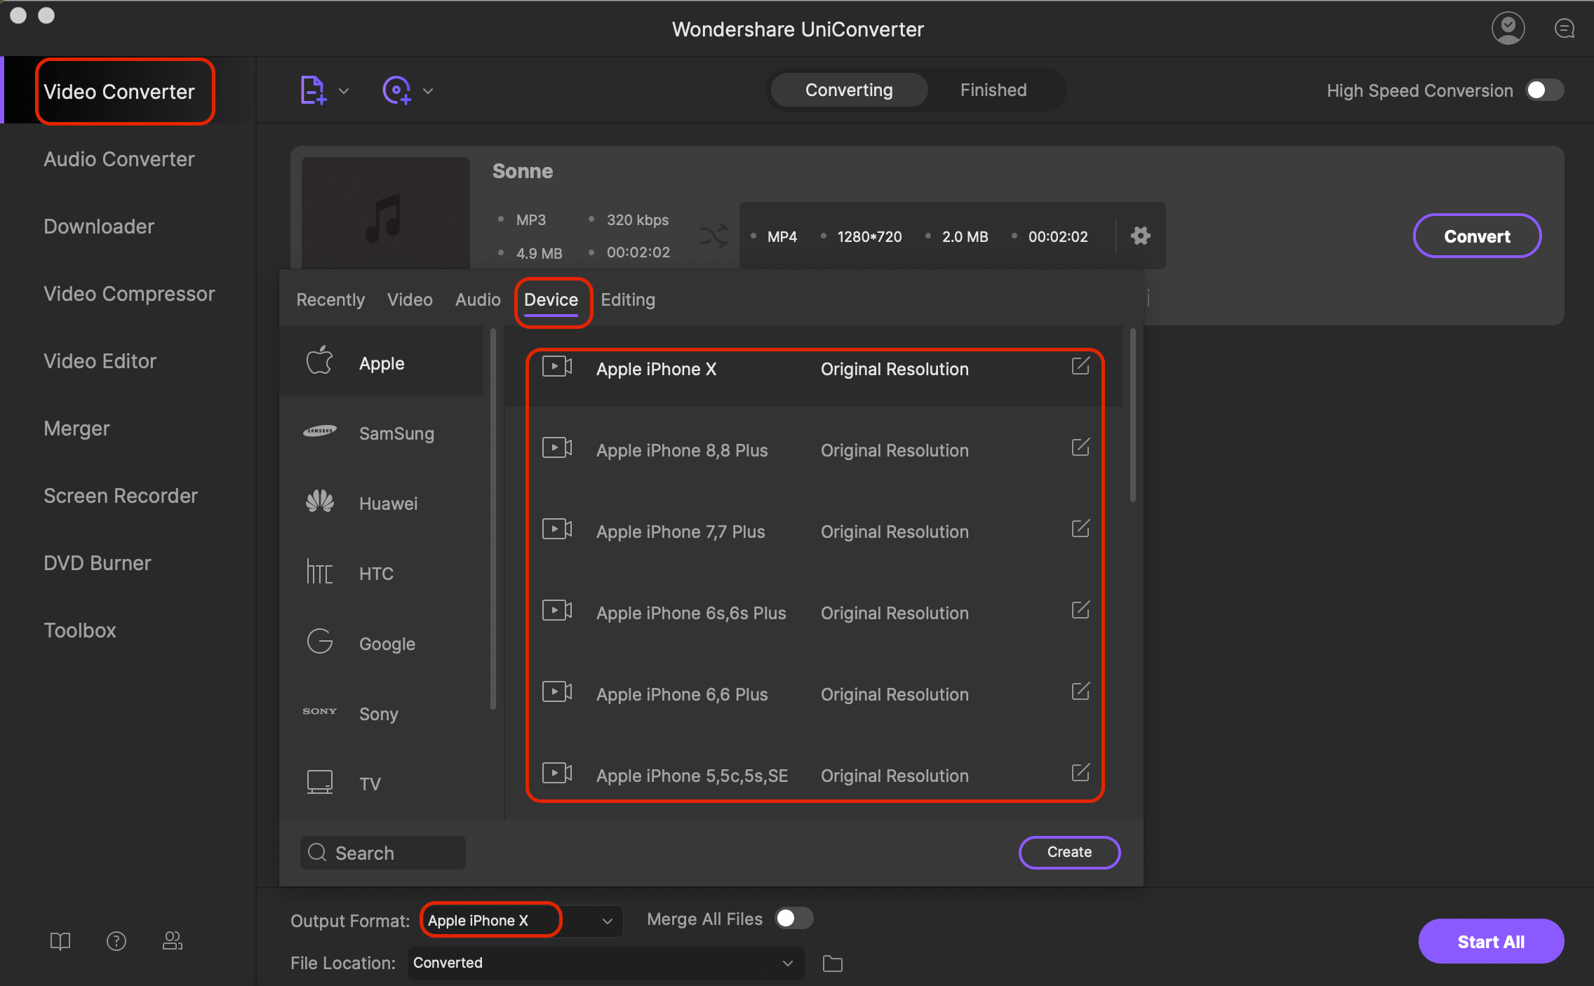Switch to the Finished tab
The width and height of the screenshot is (1594, 986).
[992, 91]
